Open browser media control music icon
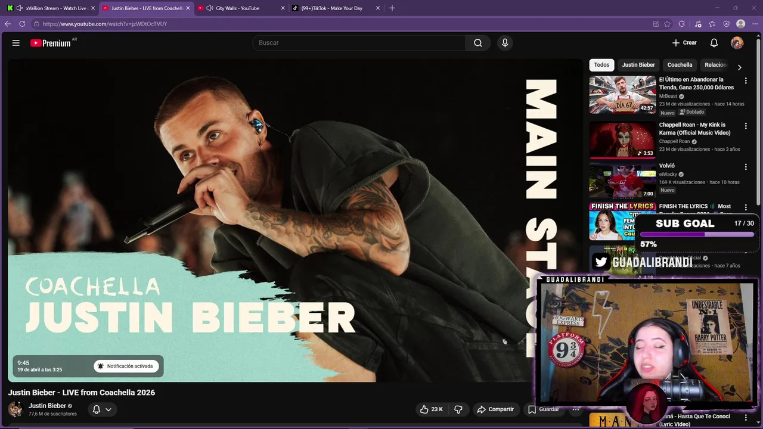The width and height of the screenshot is (763, 429). pyautogui.click(x=698, y=24)
